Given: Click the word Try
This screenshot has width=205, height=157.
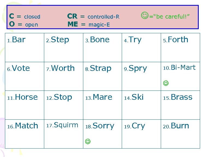Looking at the screenshot, I should [135, 40].
